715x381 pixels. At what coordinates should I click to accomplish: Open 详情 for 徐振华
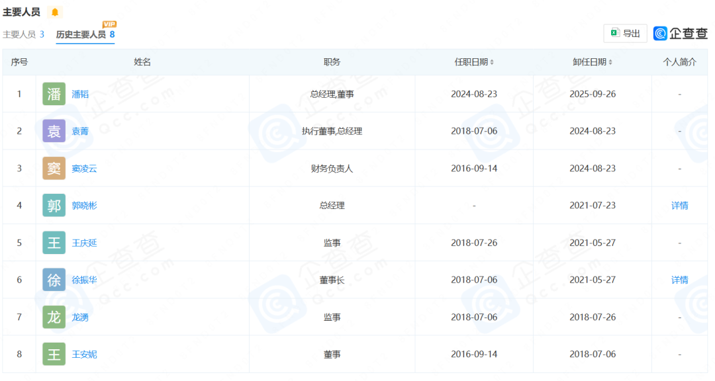(x=680, y=279)
